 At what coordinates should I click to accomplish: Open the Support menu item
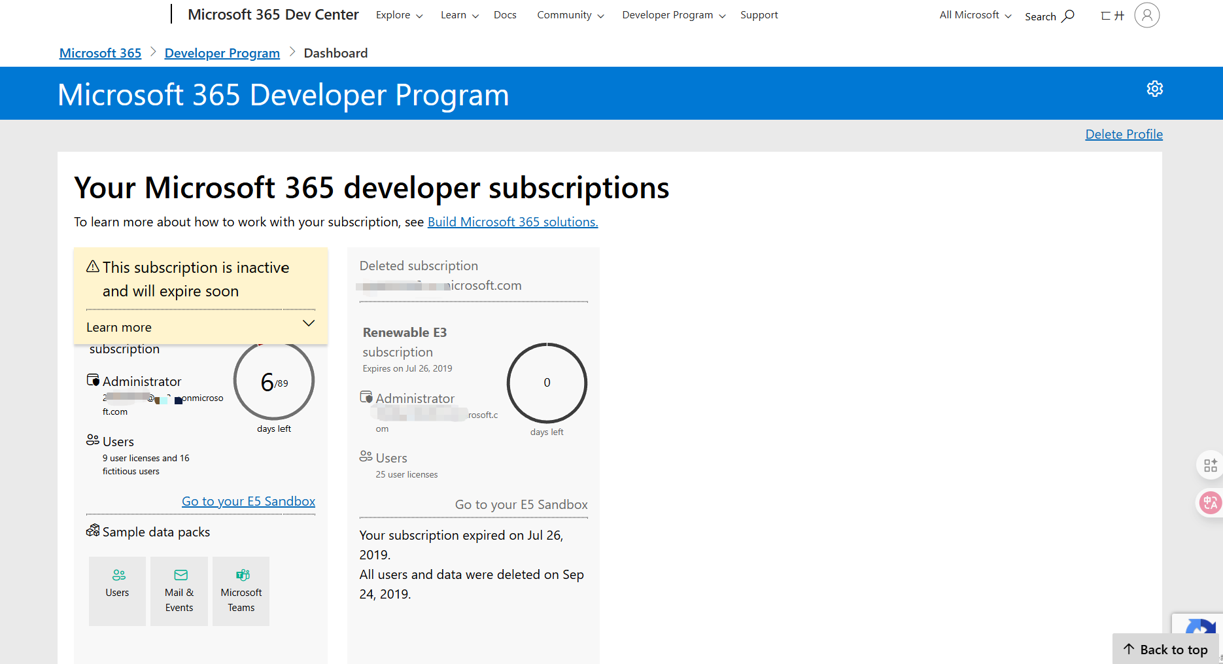pyautogui.click(x=759, y=15)
